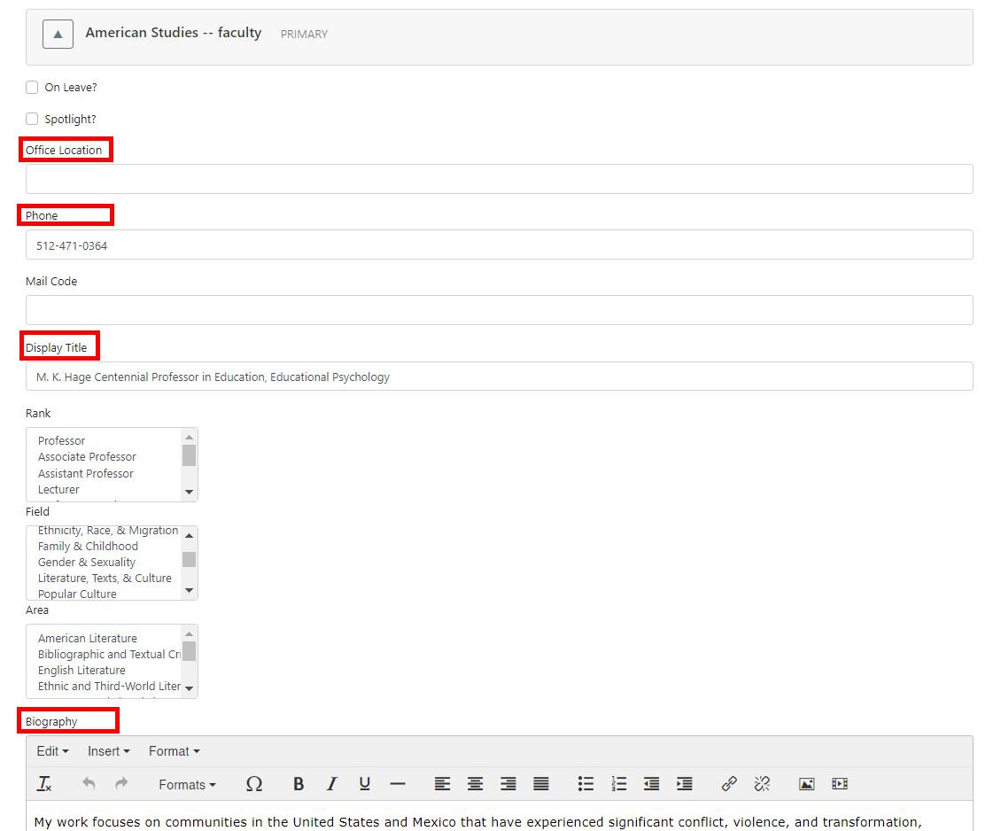Select Assistant Professor rank
This screenshot has height=831, width=1001.
(x=86, y=474)
